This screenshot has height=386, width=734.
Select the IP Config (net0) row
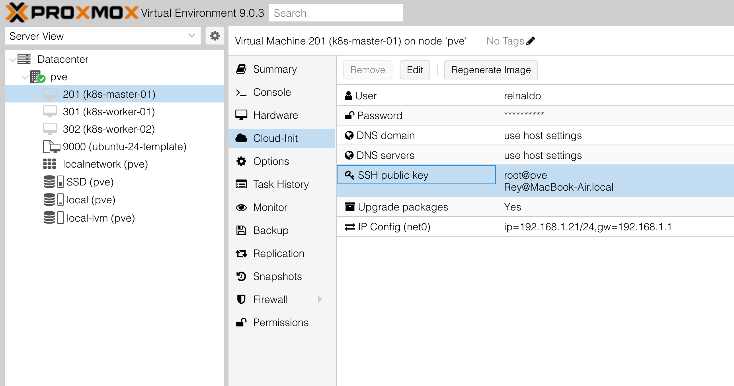pos(535,227)
